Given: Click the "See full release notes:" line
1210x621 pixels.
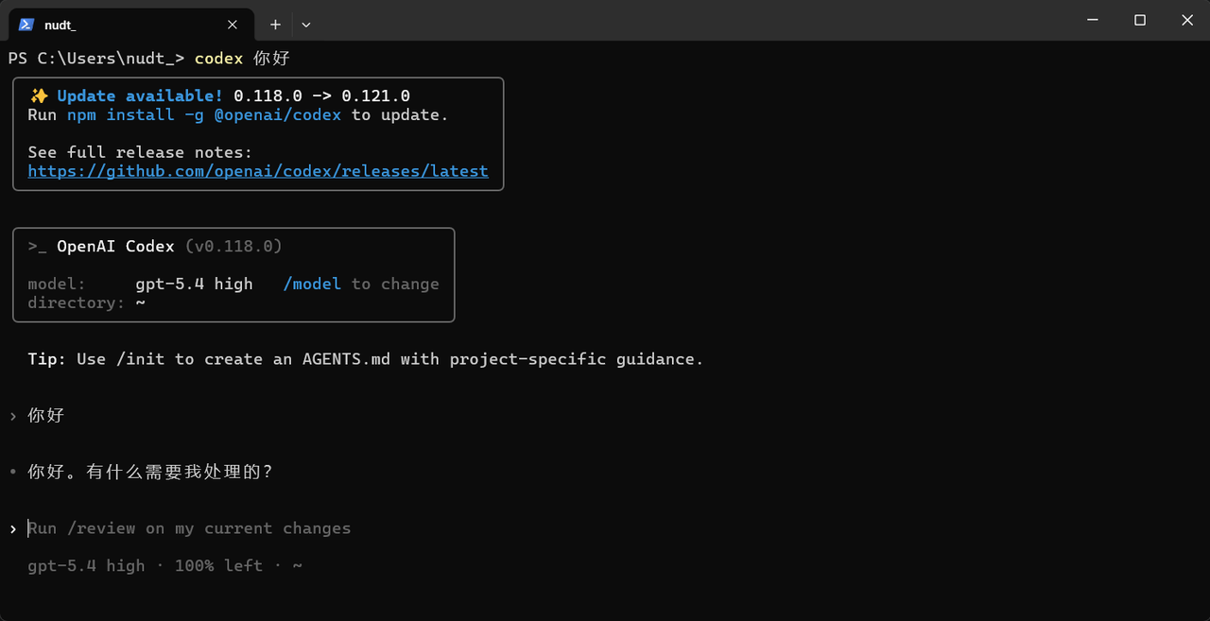Looking at the screenshot, I should (x=140, y=152).
